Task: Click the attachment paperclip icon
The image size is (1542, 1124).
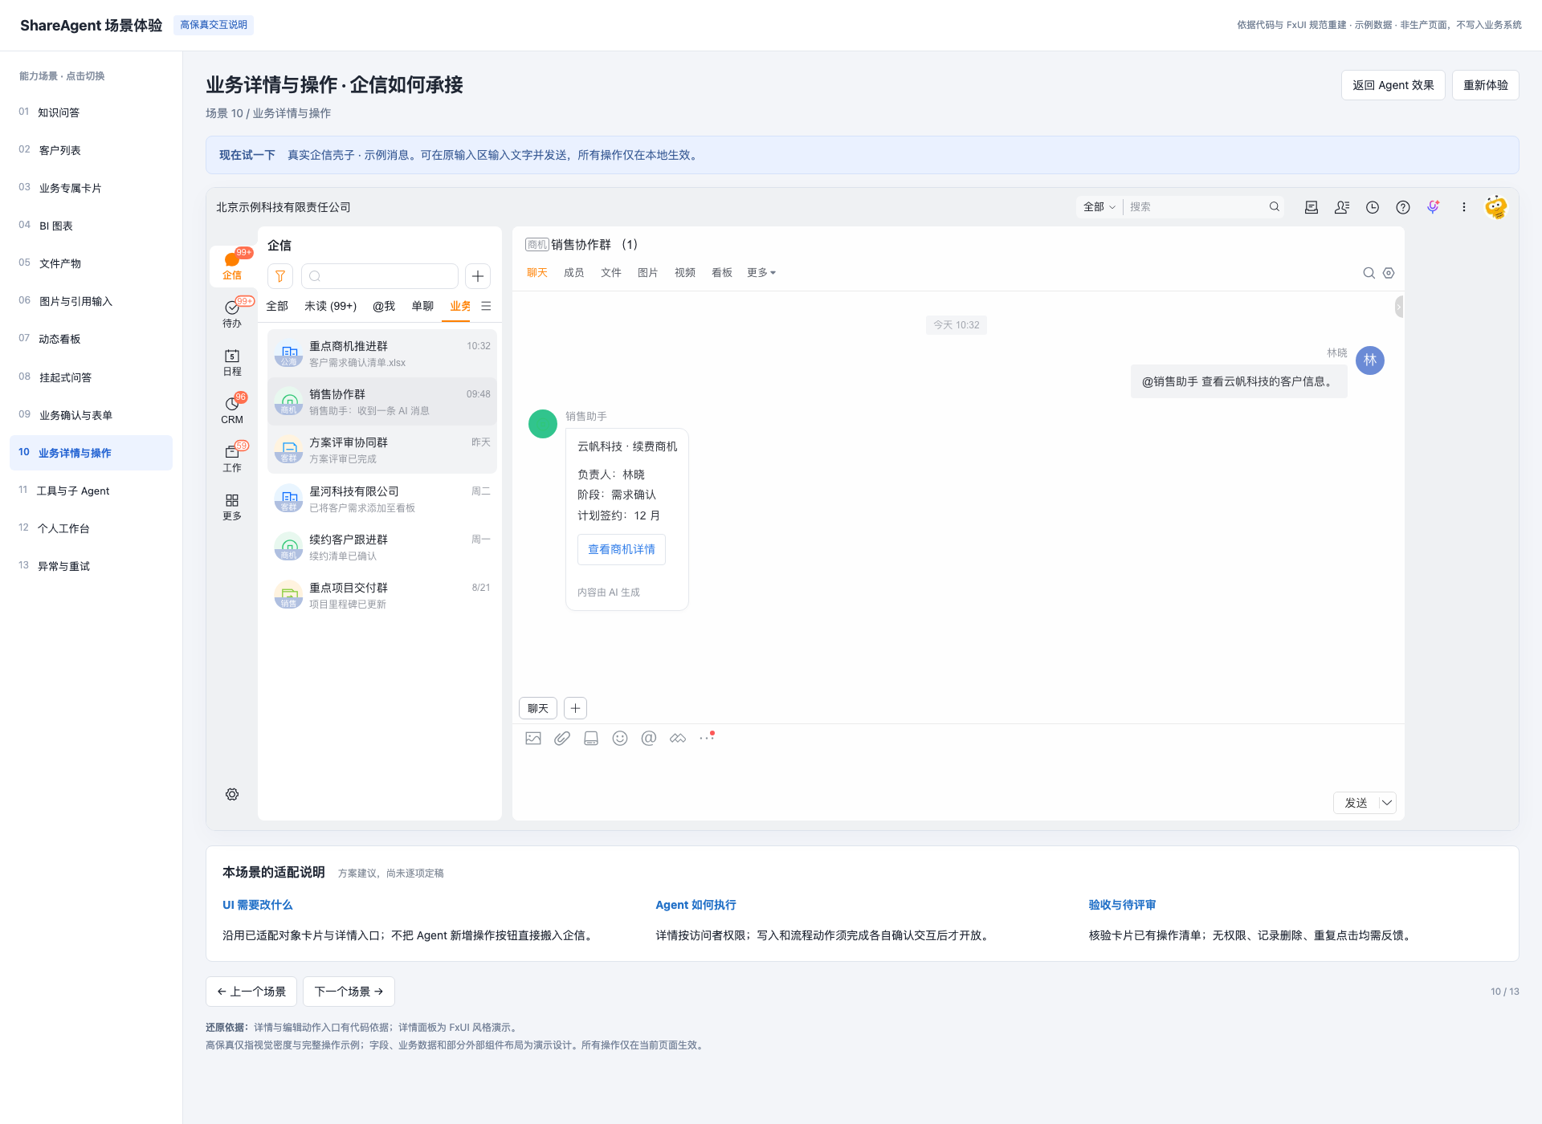Action: pyautogui.click(x=562, y=738)
